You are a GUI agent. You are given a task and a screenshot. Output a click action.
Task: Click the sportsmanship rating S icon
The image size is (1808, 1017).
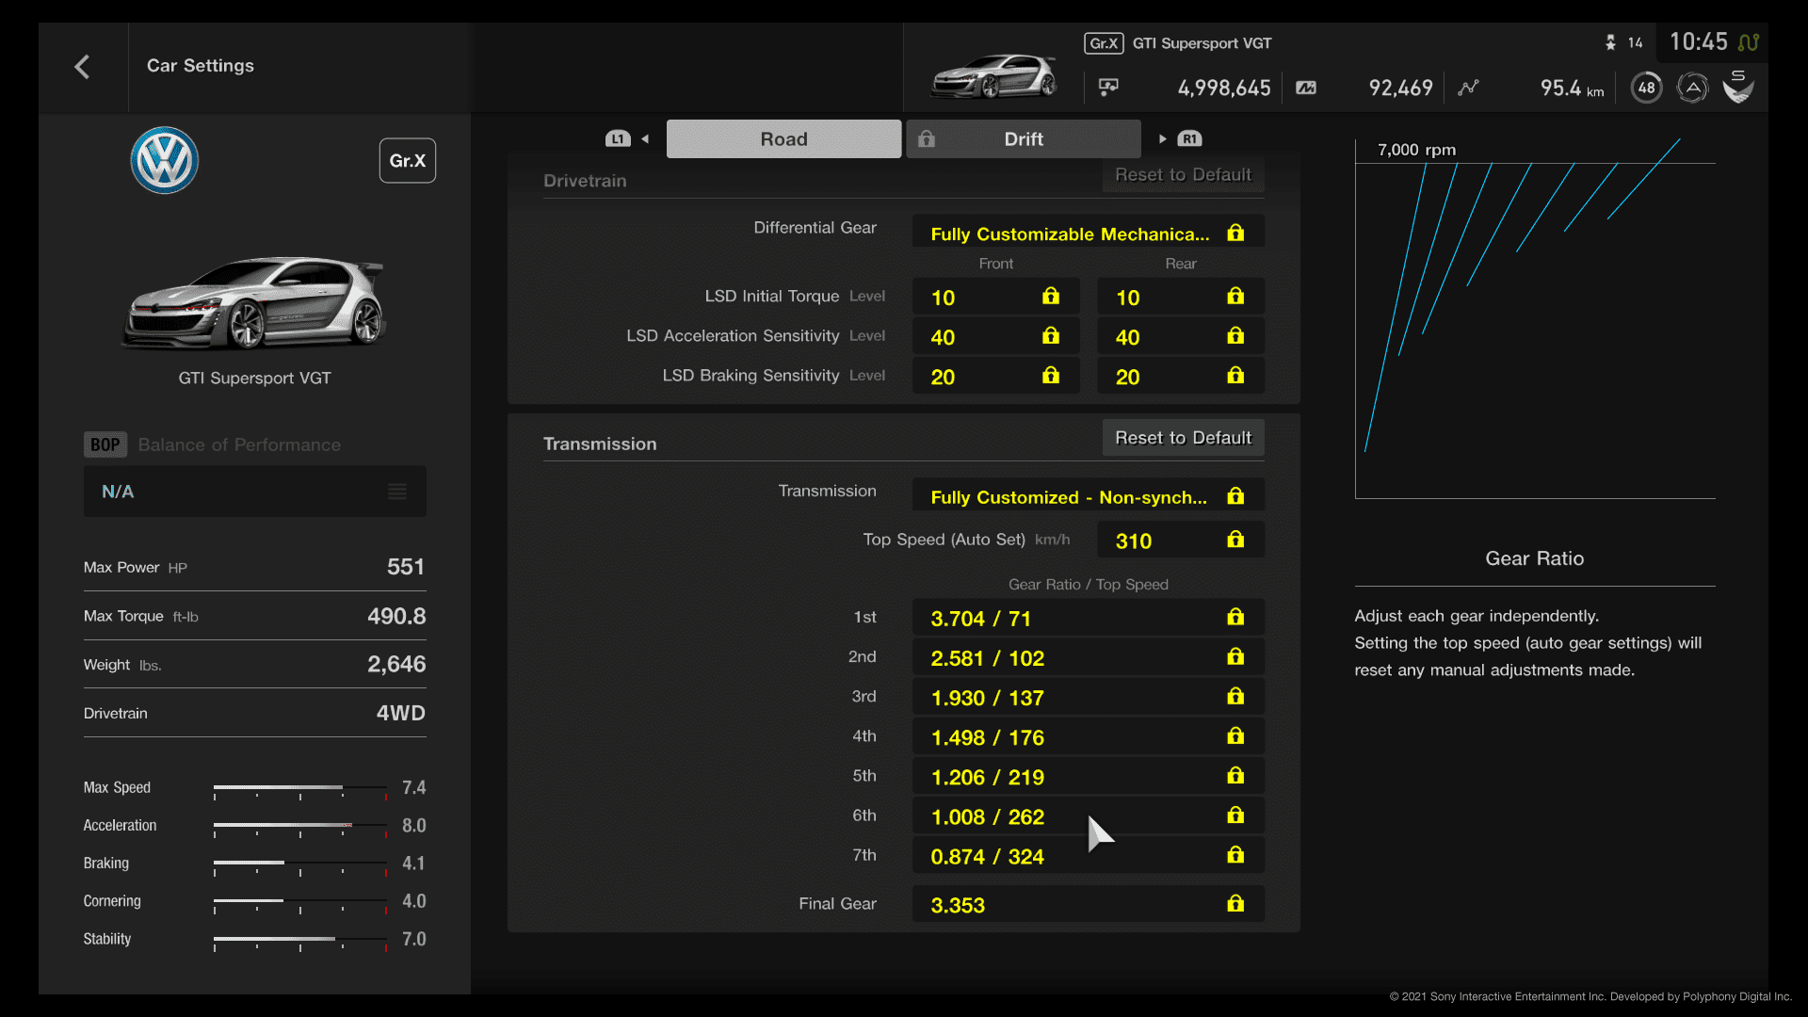(1738, 87)
